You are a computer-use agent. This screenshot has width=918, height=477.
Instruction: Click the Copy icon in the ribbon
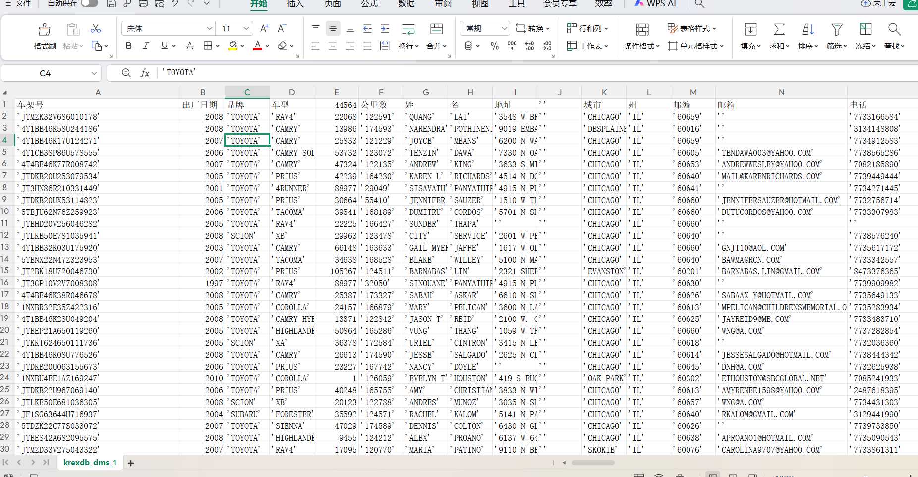click(97, 46)
